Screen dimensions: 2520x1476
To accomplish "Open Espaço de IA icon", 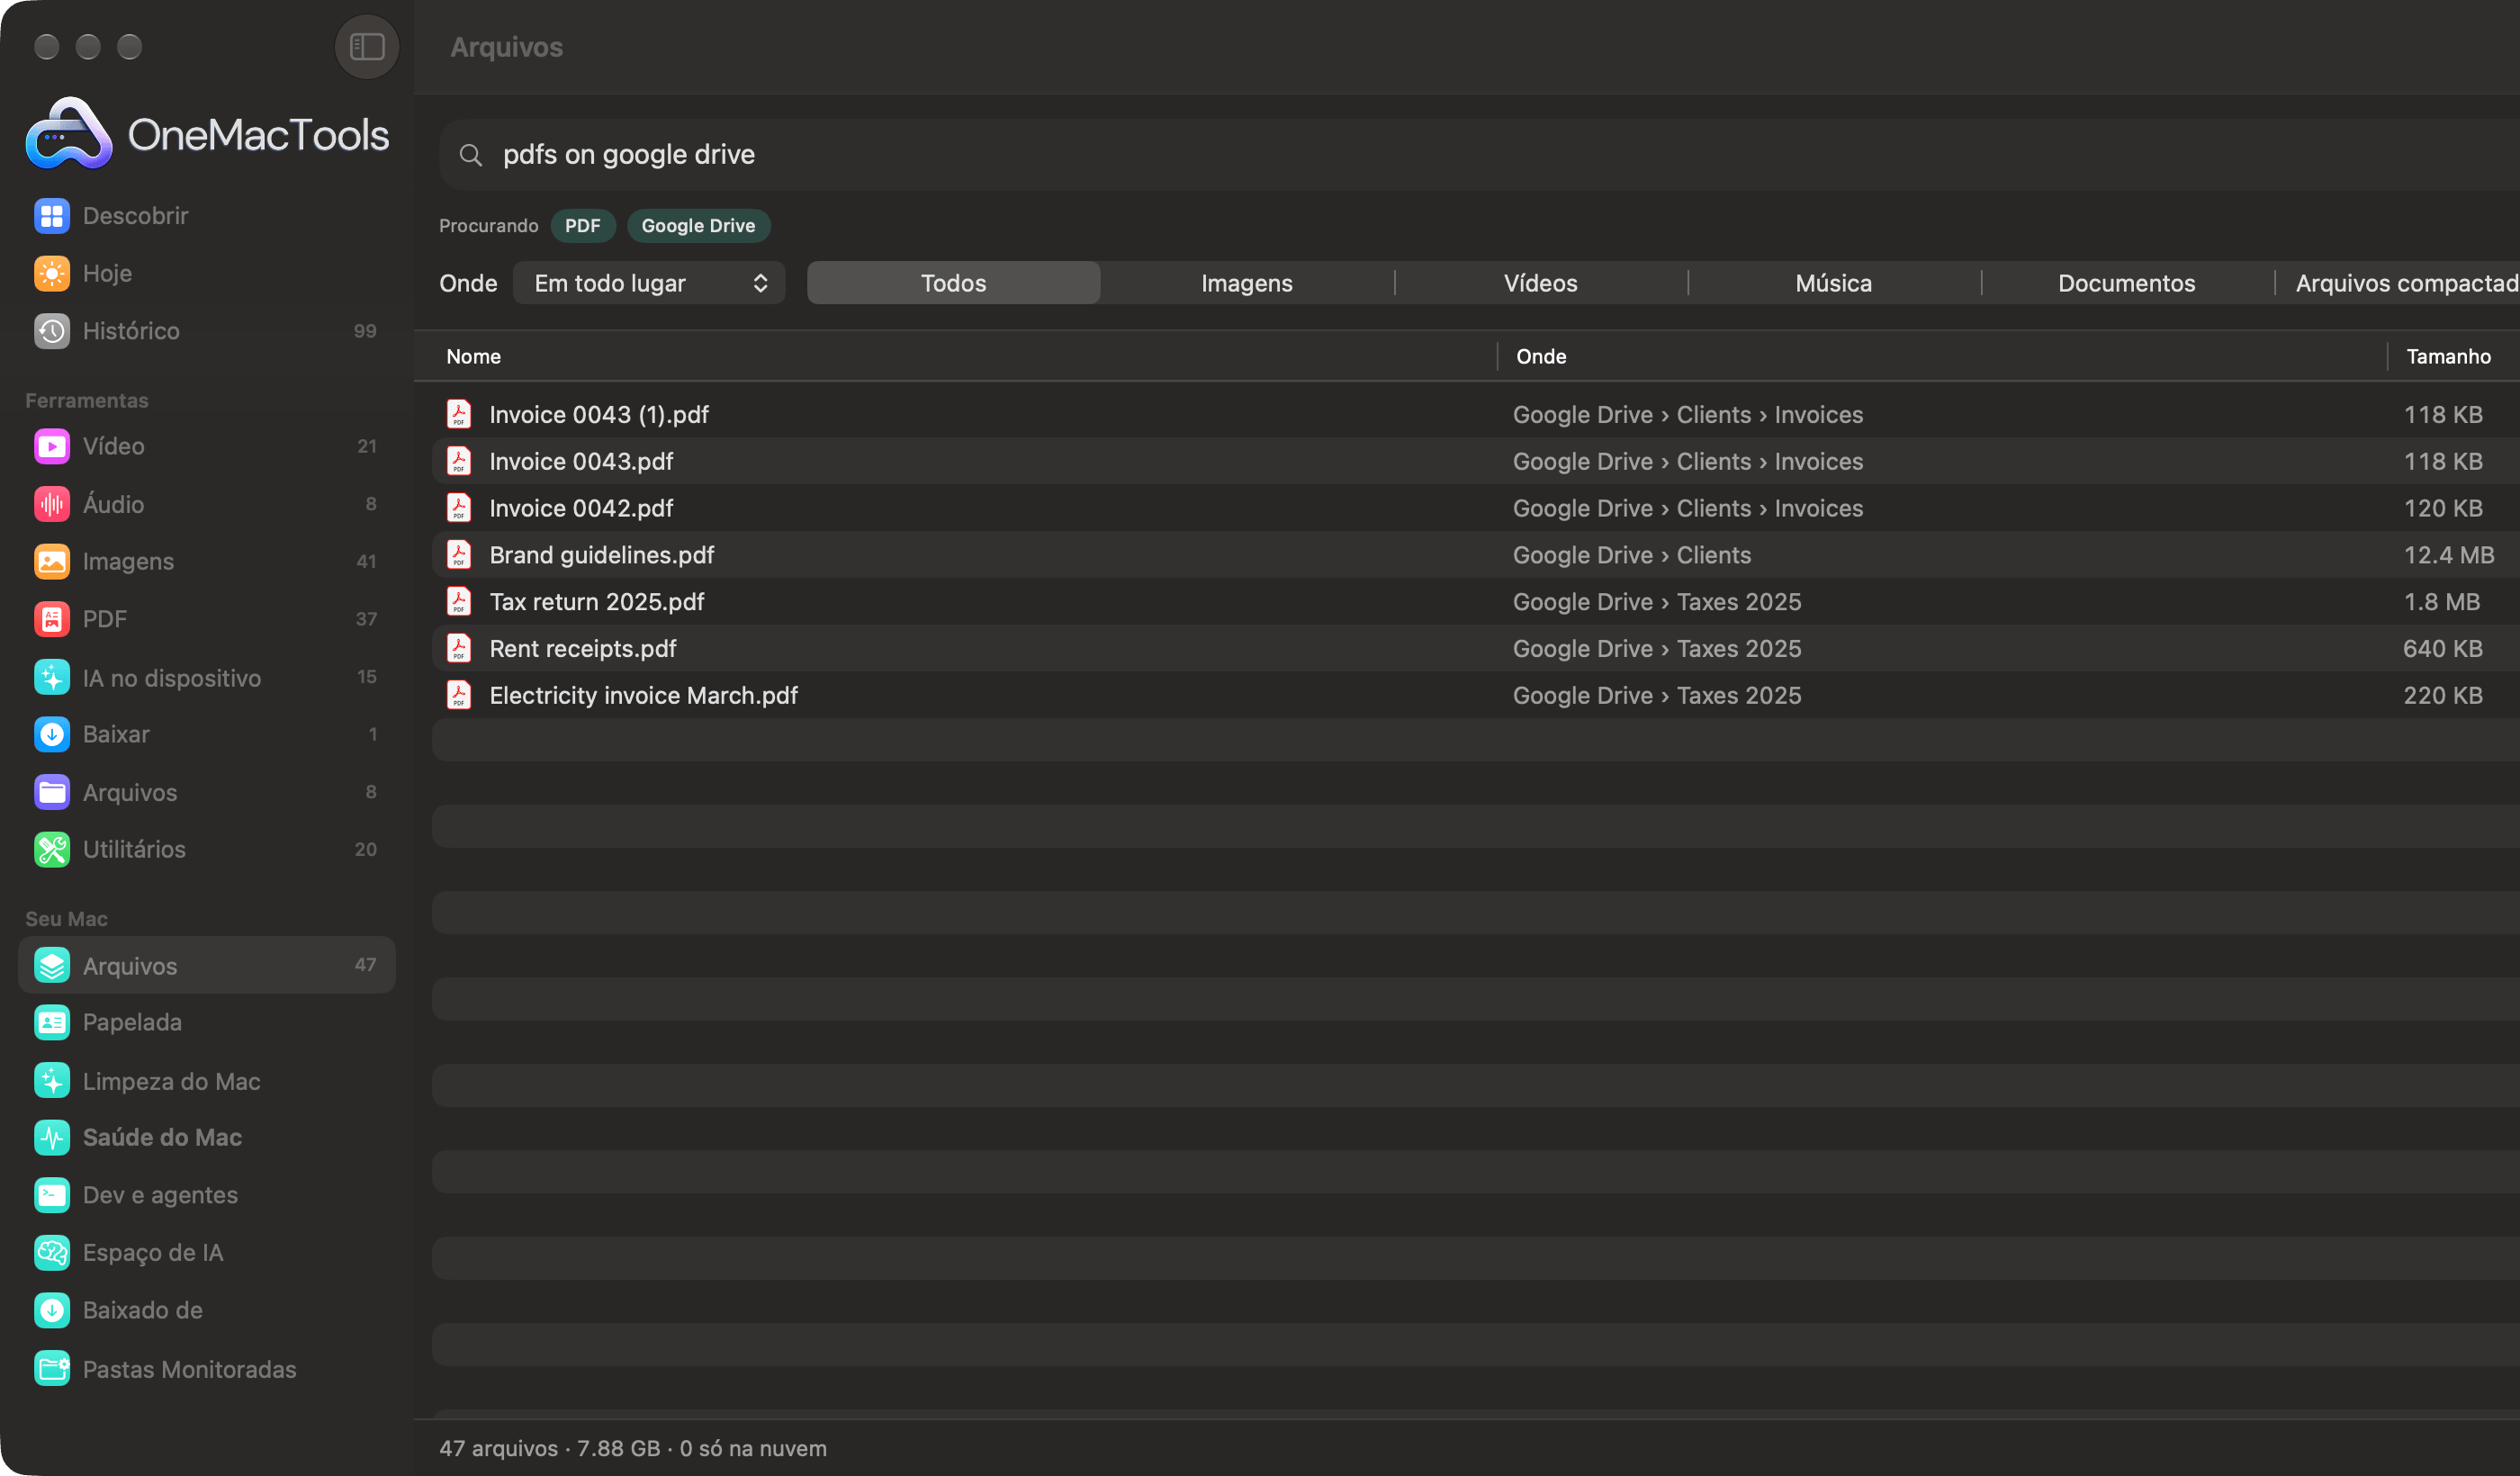I will 52,1252.
